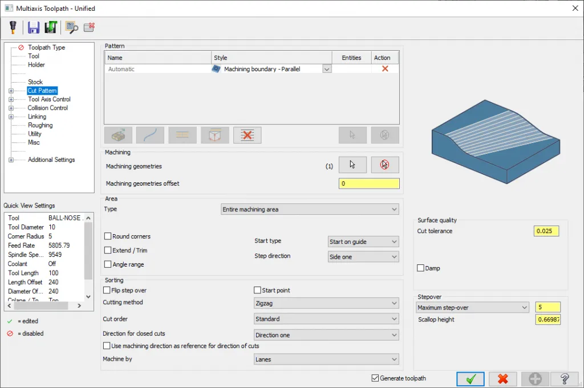The width and height of the screenshot is (584, 388).
Task: Enable the Damp checkbox
Action: click(420, 268)
